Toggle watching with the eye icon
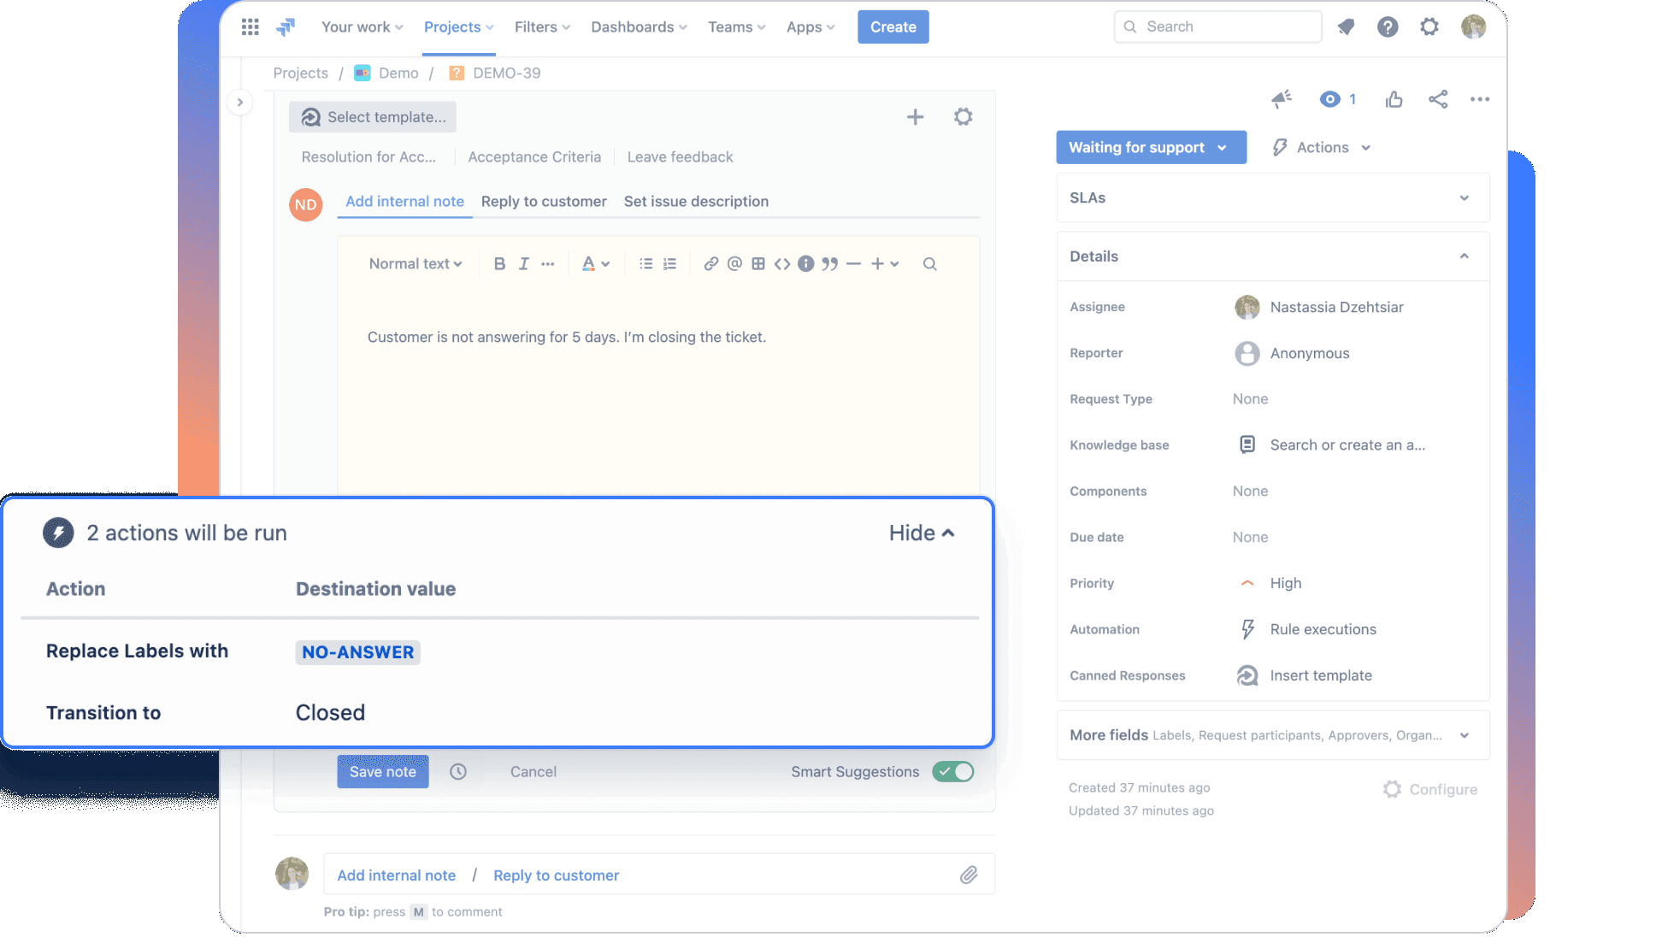Image resolution: width=1662 pixels, height=937 pixels. click(1332, 99)
